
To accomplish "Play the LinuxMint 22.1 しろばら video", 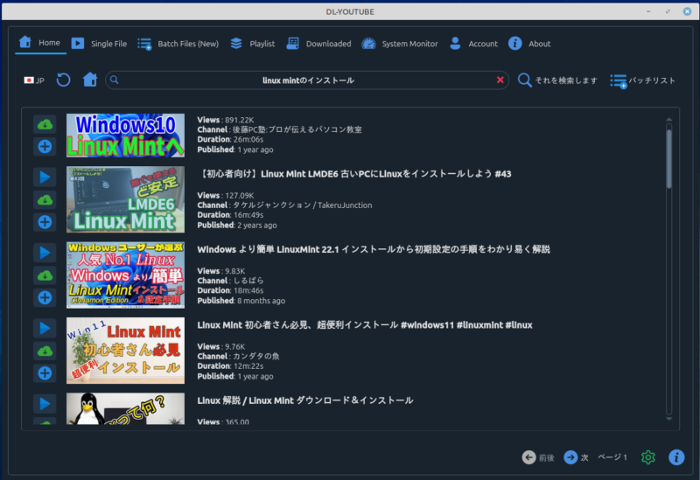I will point(45,253).
